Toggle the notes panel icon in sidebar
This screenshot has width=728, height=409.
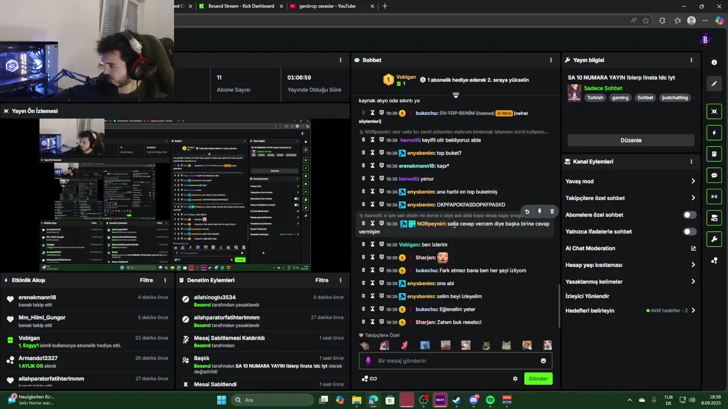714,154
